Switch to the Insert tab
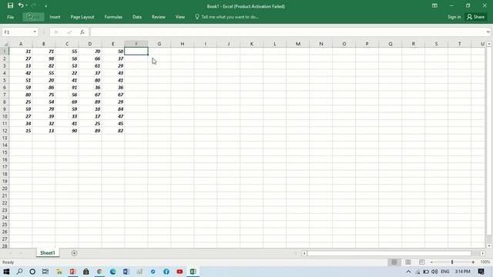 click(x=55, y=17)
